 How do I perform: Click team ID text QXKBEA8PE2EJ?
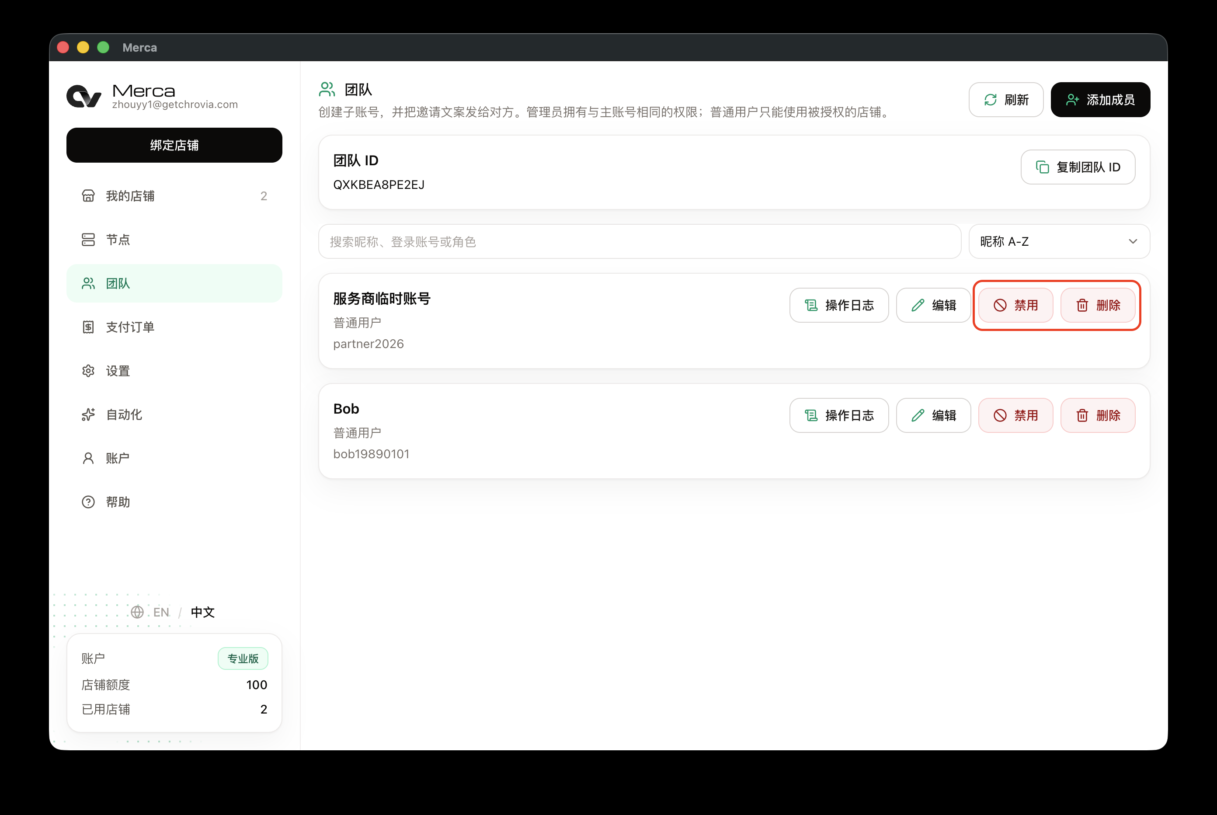pos(379,185)
